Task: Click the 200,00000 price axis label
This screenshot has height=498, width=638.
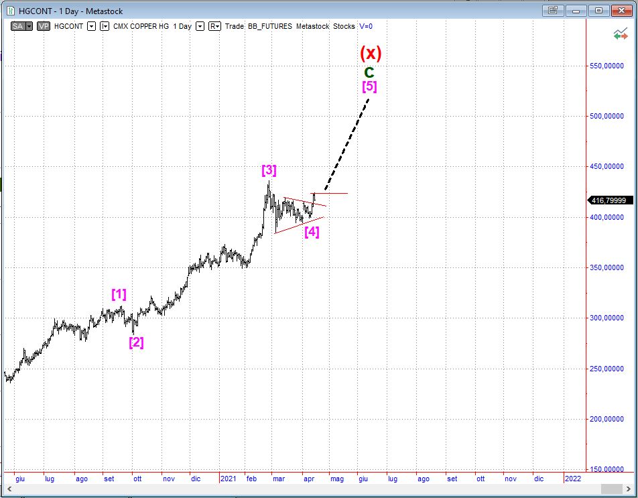Action: coord(607,419)
